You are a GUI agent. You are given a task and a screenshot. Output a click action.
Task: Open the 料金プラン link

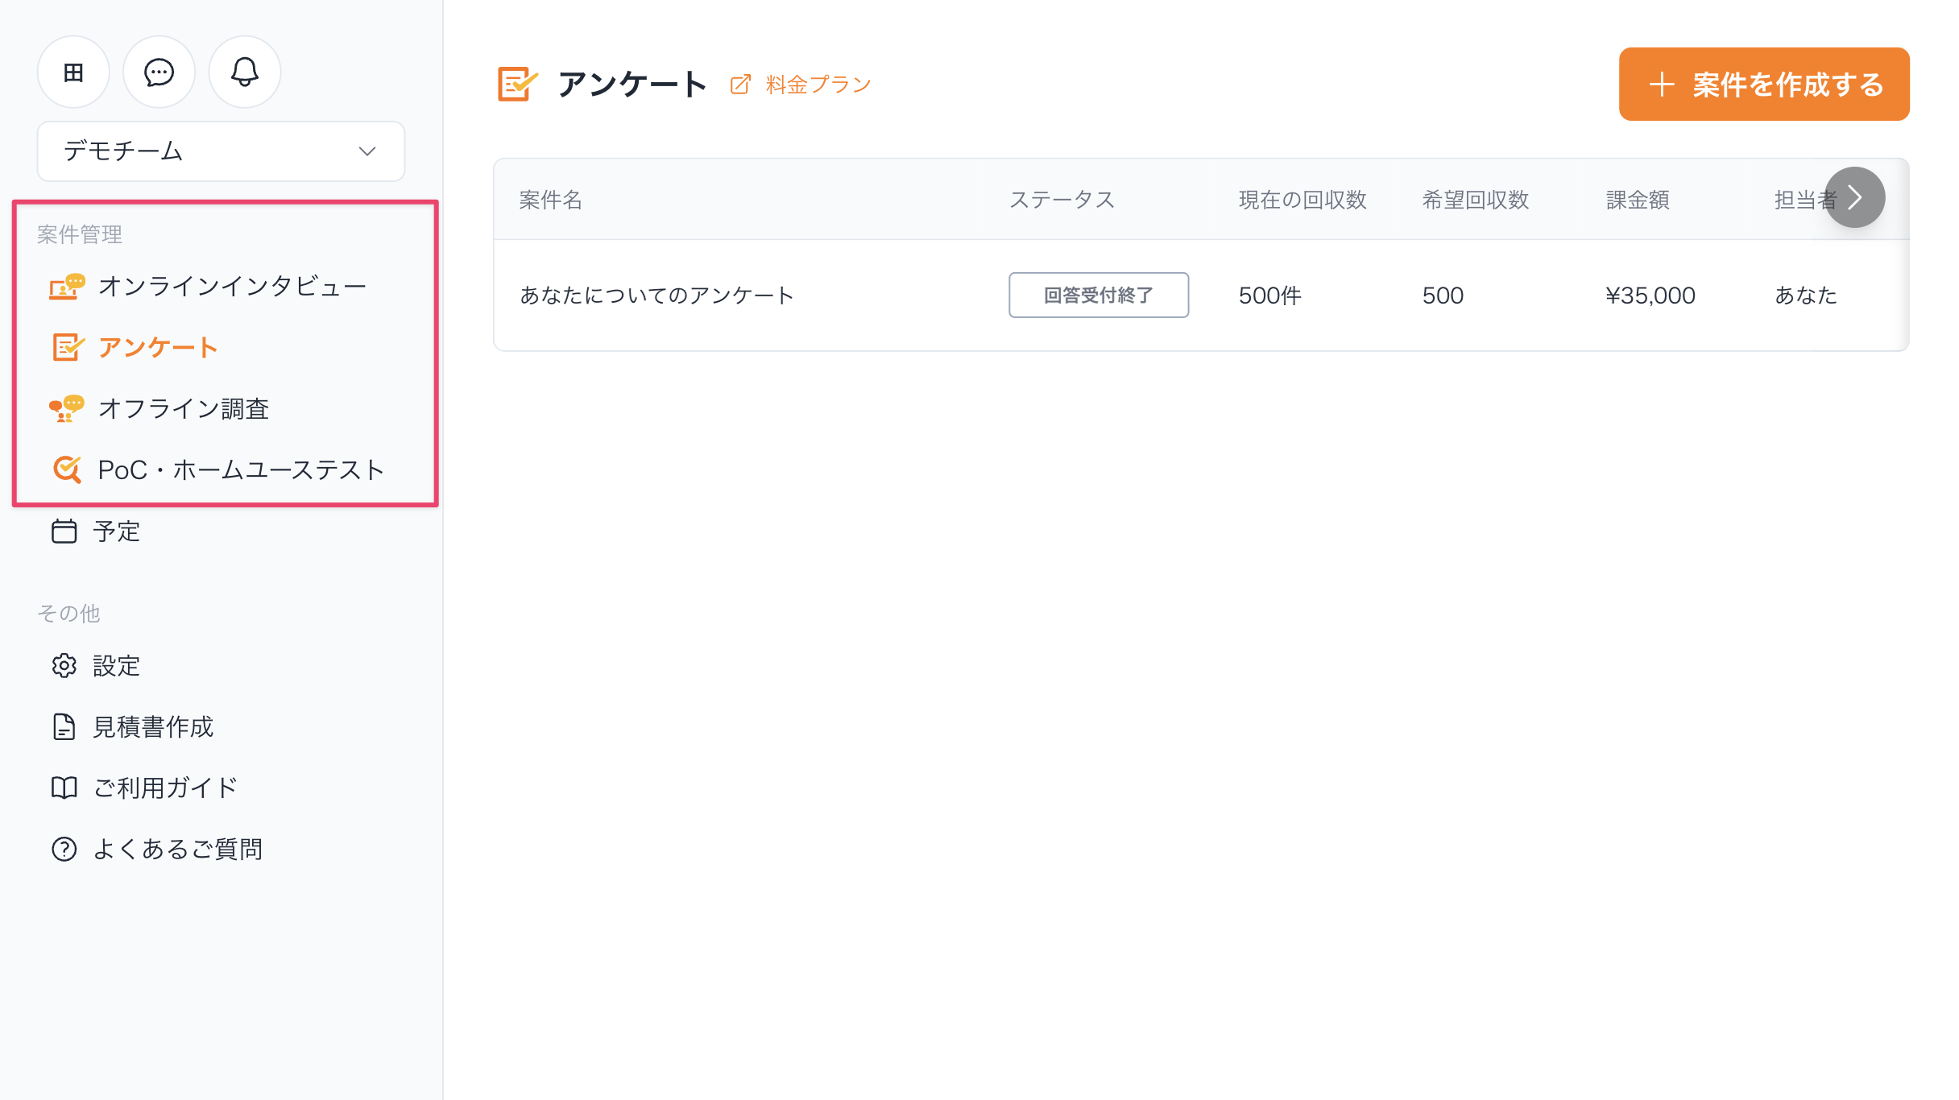point(818,85)
